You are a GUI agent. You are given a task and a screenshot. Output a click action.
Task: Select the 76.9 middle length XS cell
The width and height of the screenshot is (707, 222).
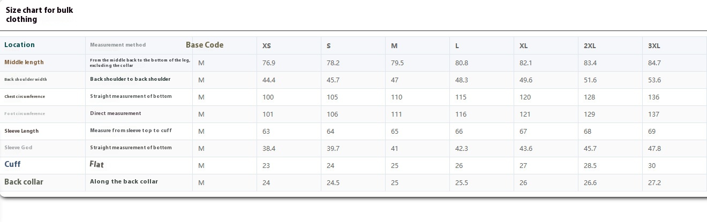[269, 63]
